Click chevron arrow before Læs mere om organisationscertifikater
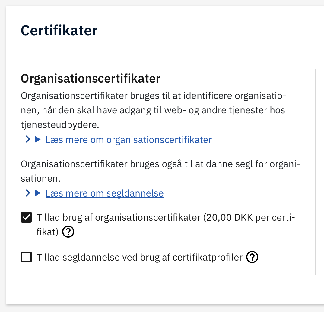Screen dimensions: 324x312 (x=28, y=140)
